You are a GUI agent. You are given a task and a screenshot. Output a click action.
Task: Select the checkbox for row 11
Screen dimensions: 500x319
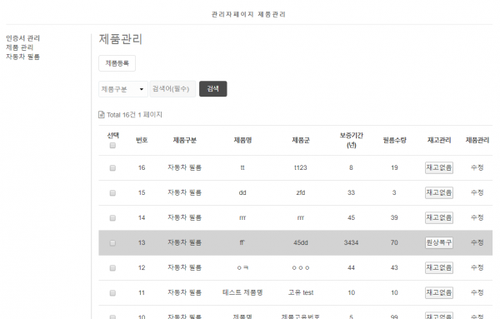[x=112, y=293]
